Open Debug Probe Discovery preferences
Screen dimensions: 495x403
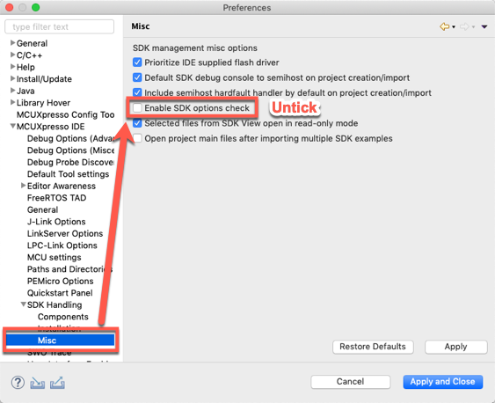click(70, 162)
